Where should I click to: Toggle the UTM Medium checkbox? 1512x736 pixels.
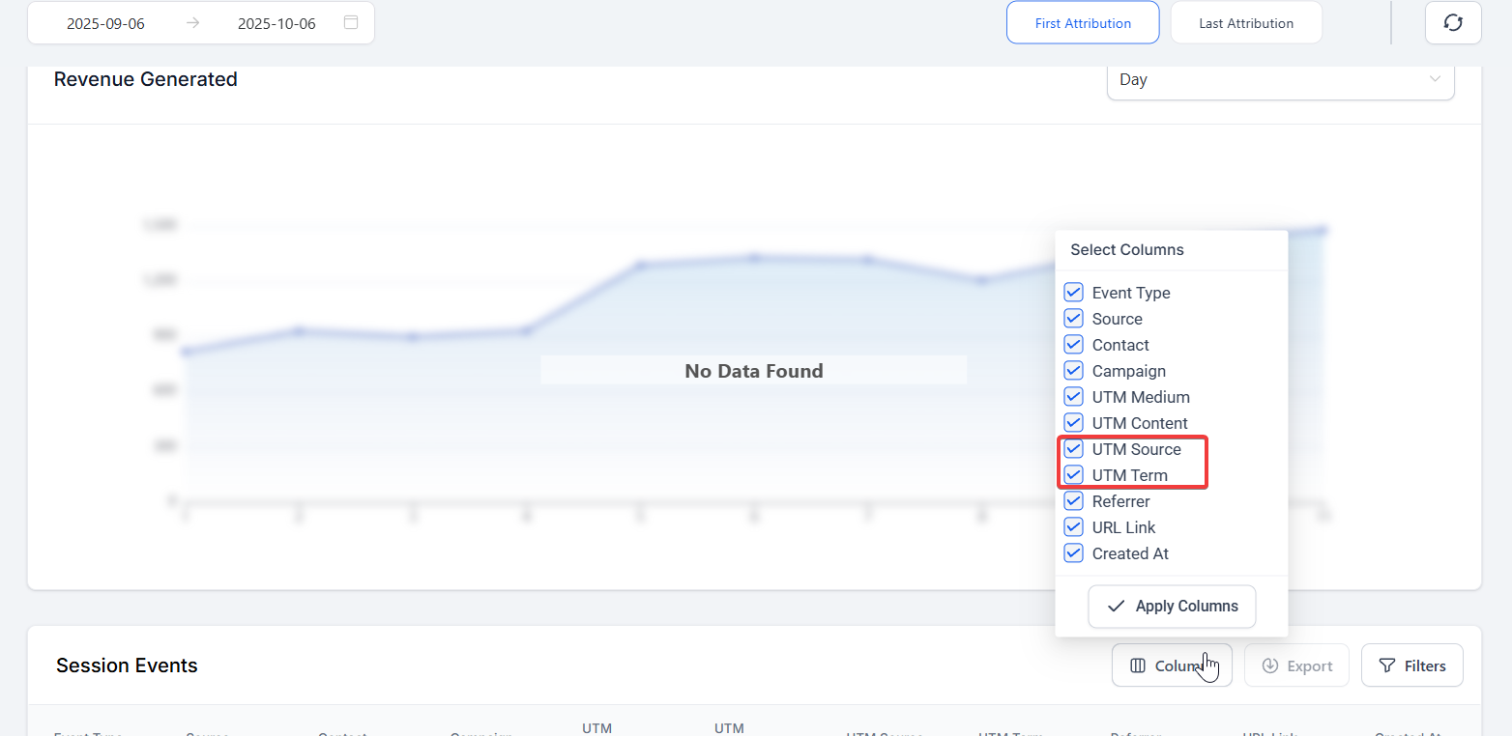coord(1073,397)
